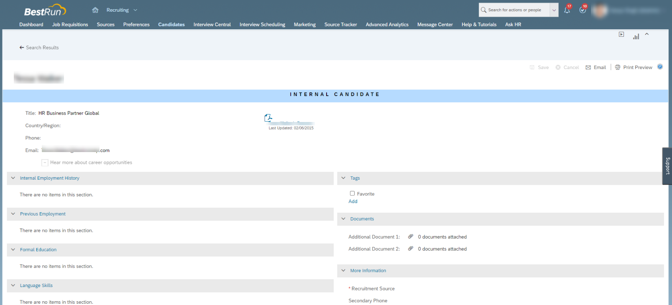Image resolution: width=672 pixels, height=305 pixels.
Task: Click the candidate email address
Action: tap(75, 150)
